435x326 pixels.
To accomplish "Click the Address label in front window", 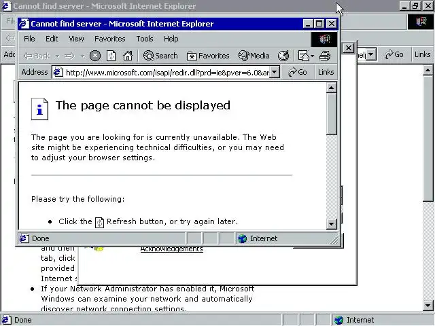I will click(35, 73).
